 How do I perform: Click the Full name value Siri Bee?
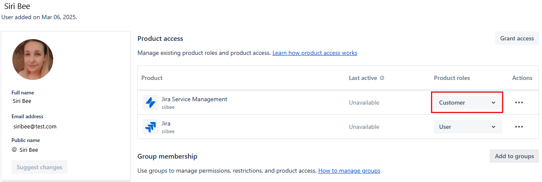tap(22, 101)
